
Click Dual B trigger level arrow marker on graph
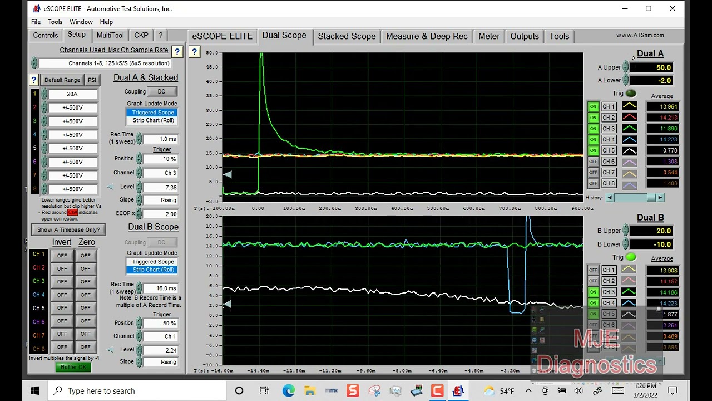click(x=227, y=304)
